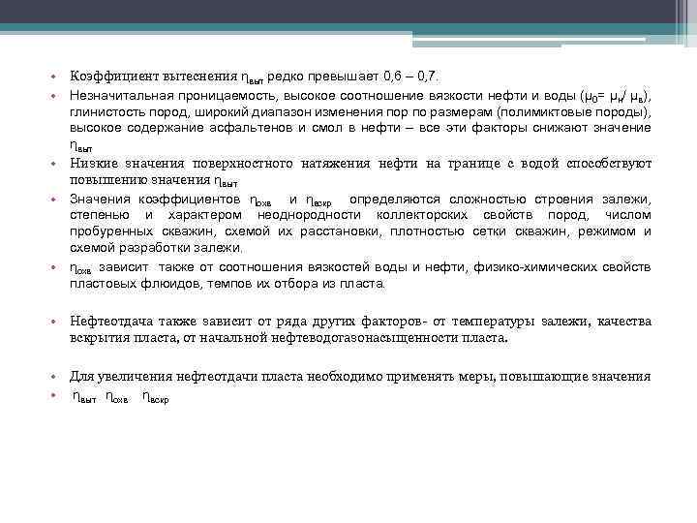697x523 pixels.
Task: Select the line starting 'Незначительная проницаемость'
Action: tap(360, 96)
